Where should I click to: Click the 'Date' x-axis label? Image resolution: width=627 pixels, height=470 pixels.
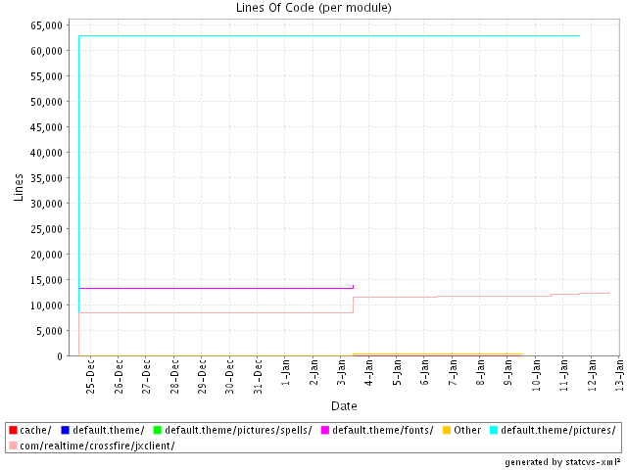point(343,405)
